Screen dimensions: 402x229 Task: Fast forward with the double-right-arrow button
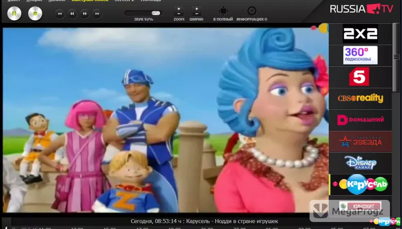click(x=84, y=14)
